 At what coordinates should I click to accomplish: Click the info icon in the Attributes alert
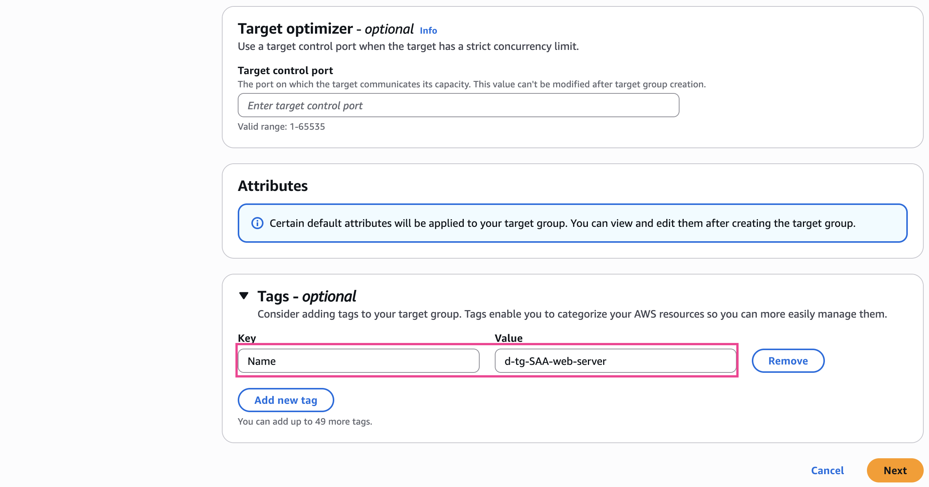click(x=257, y=223)
